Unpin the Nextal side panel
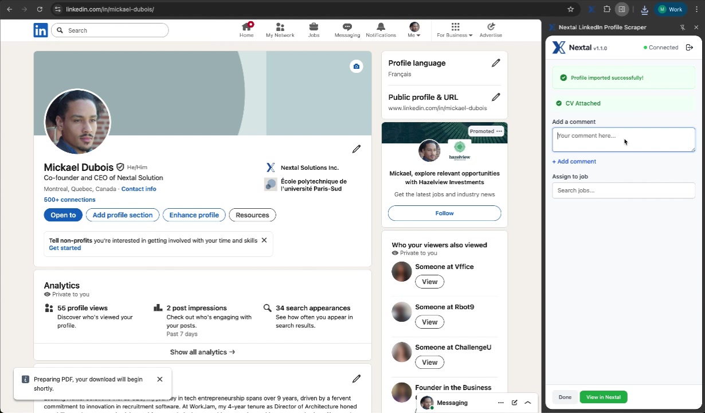Image resolution: width=705 pixels, height=413 pixels. 683,27
